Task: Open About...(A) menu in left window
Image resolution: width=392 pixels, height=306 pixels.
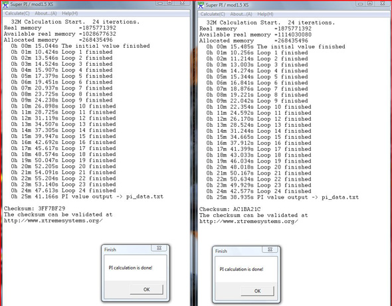Action: pyautogui.click(x=46, y=13)
